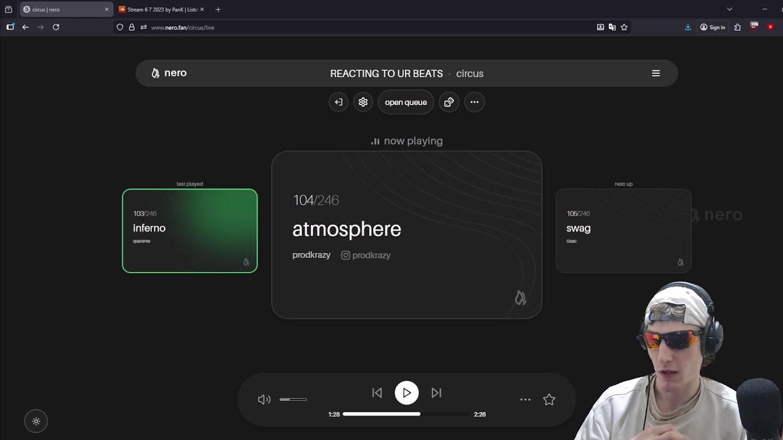The image size is (783, 440).
Task: Open the three-dot options below header
Action: coord(475,102)
